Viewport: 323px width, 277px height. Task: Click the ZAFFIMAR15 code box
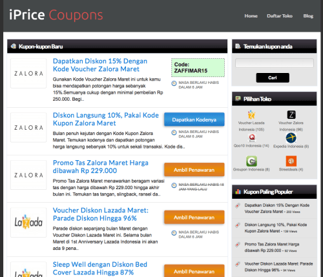[198, 68]
